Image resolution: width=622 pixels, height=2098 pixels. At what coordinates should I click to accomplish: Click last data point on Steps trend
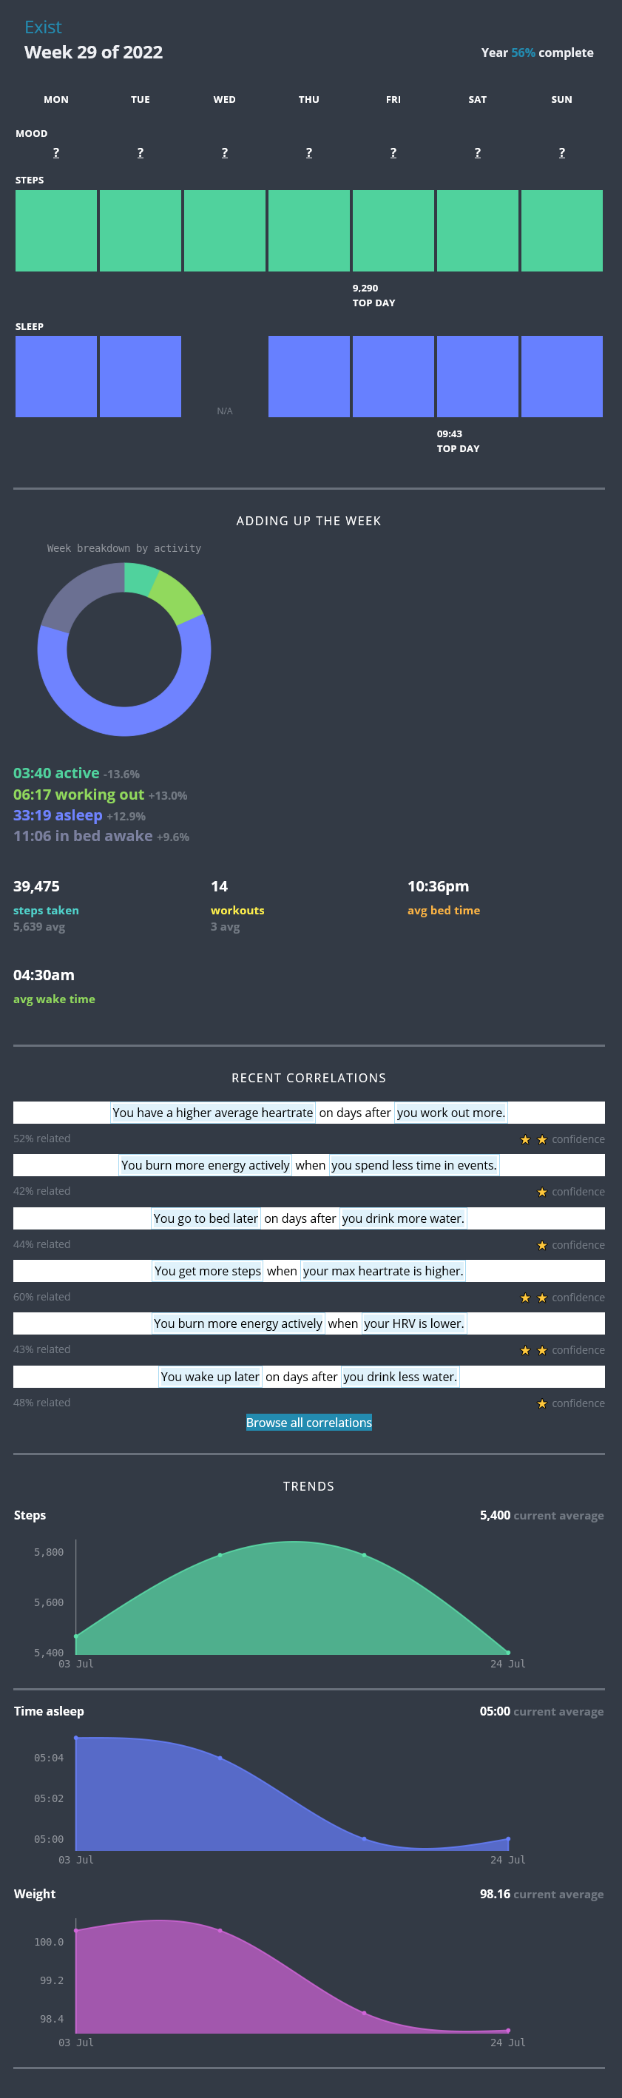pos(508,1653)
